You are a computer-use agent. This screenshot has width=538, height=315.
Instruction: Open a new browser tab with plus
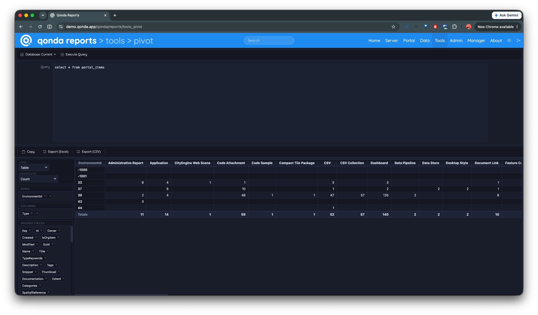pos(115,15)
